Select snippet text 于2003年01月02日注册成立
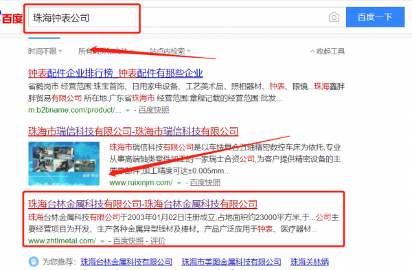Screen dimensions: 412x270 [x=168, y=217]
